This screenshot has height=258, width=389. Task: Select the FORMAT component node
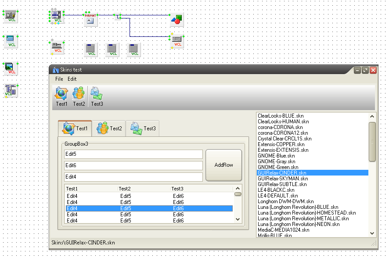click(x=90, y=19)
